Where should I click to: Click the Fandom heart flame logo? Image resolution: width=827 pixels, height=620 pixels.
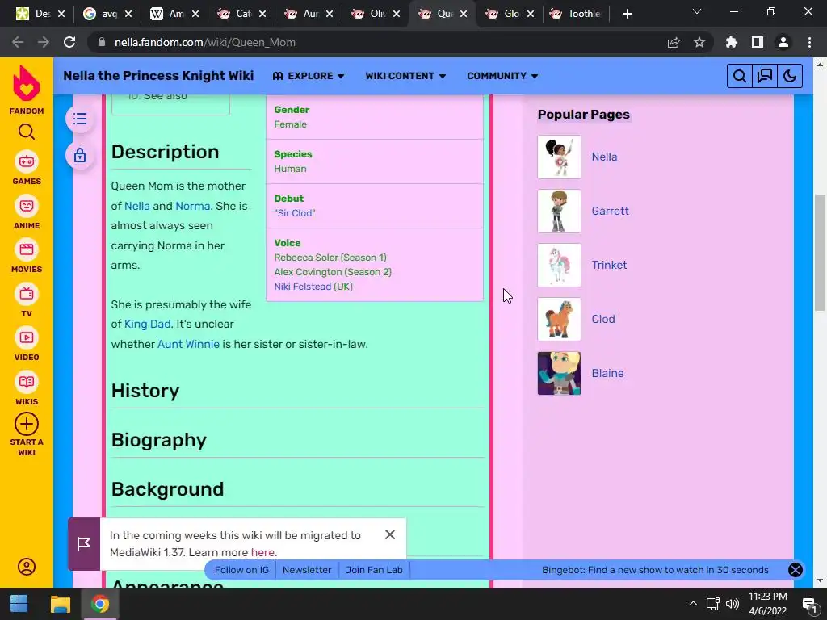tap(27, 83)
